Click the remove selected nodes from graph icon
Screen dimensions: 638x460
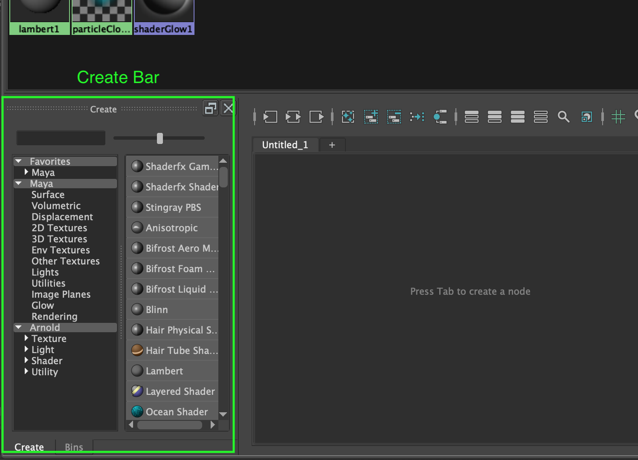(393, 117)
